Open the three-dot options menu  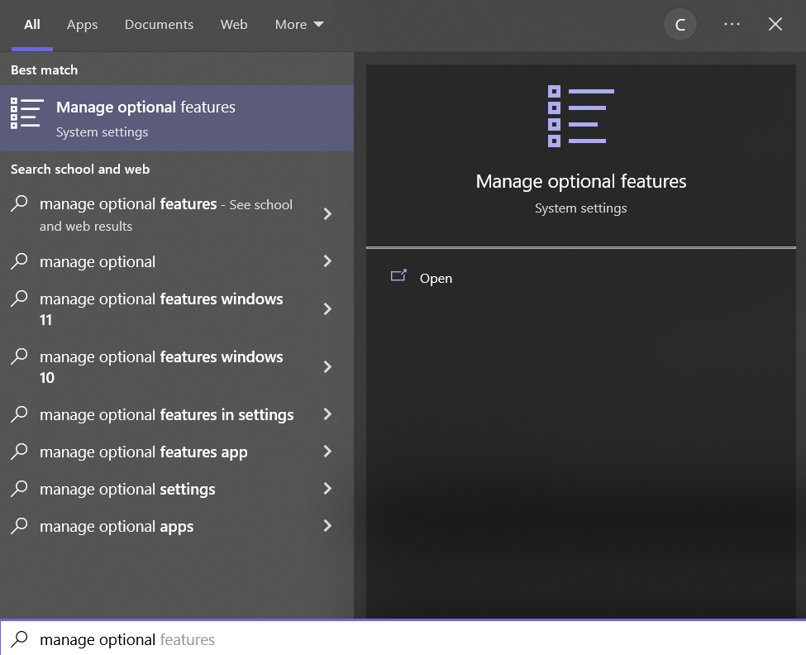pos(732,24)
